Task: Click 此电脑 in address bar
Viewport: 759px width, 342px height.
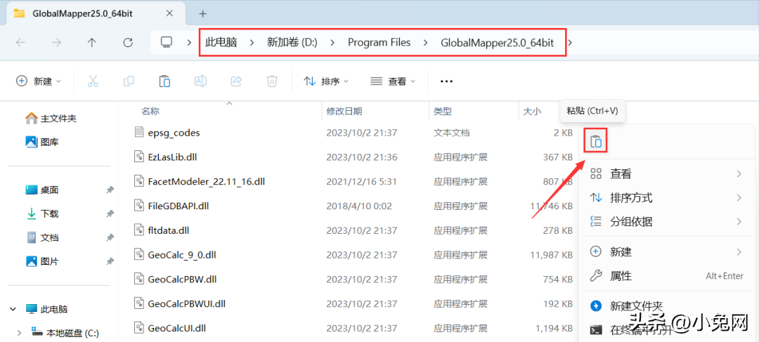Action: point(221,43)
